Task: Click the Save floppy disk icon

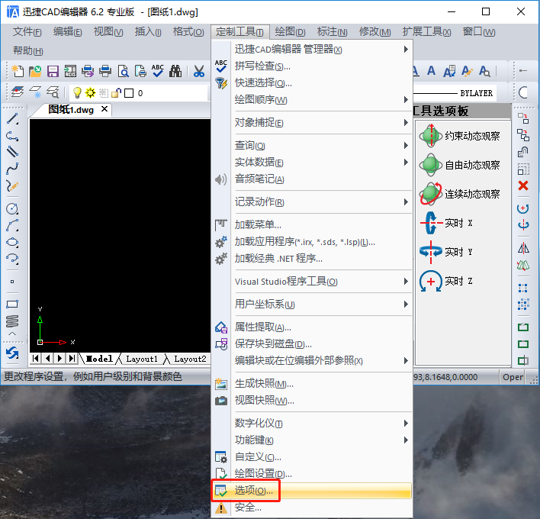Action: click(x=53, y=71)
